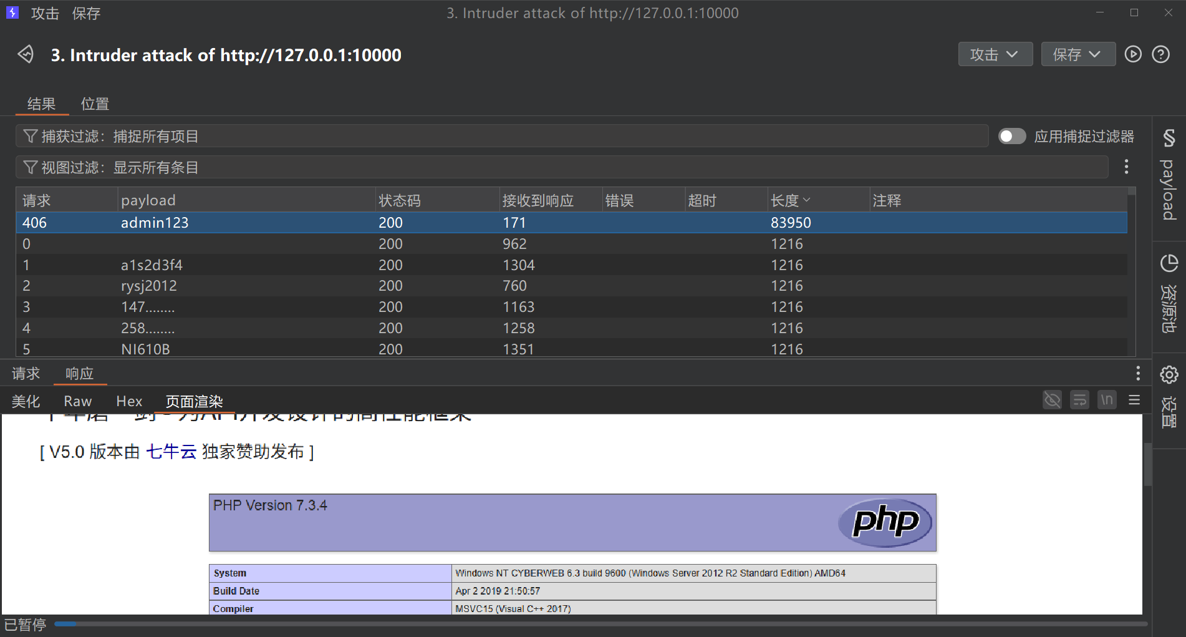
Task: Toggle the show newline \n characters button
Action: click(x=1107, y=400)
